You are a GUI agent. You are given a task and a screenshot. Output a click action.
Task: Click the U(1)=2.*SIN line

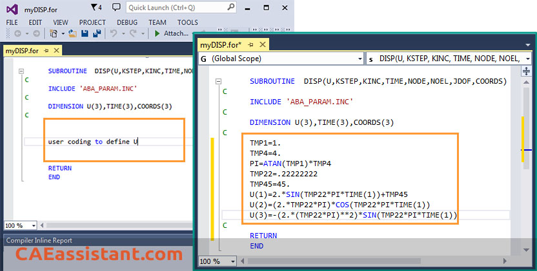click(329, 194)
